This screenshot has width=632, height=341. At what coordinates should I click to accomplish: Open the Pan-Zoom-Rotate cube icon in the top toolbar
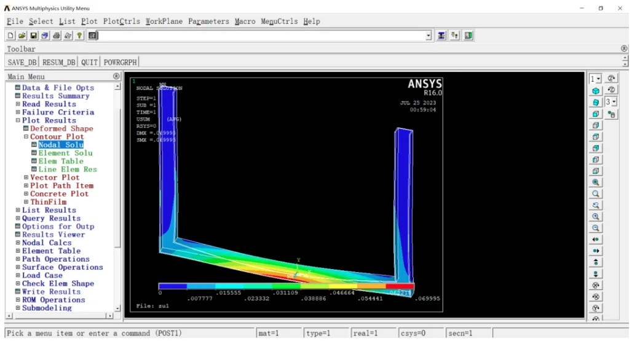pyautogui.click(x=45, y=36)
